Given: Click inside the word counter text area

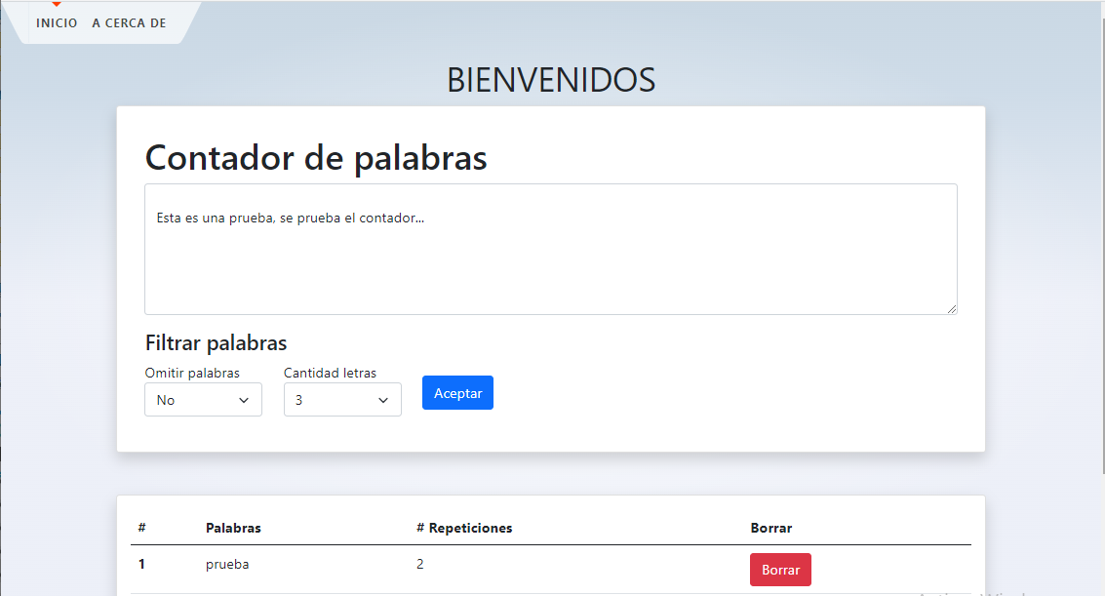Looking at the screenshot, I should tap(550, 263).
